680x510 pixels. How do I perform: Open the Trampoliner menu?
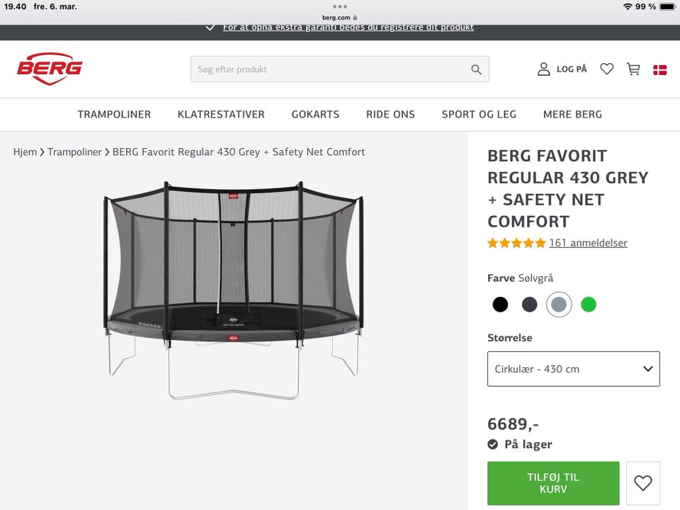tap(114, 114)
